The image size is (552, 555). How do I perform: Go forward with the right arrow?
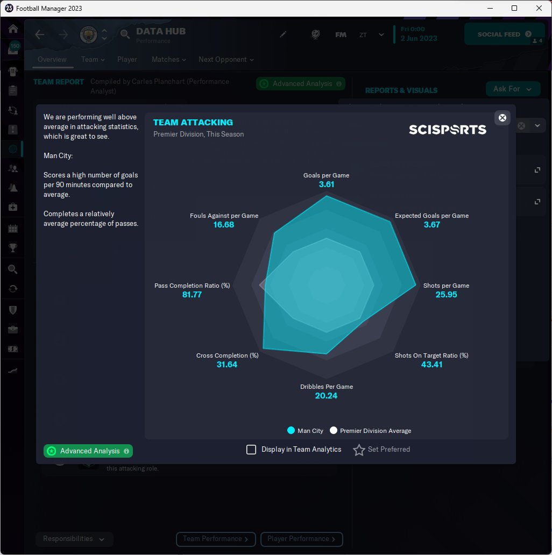pyautogui.click(x=63, y=34)
